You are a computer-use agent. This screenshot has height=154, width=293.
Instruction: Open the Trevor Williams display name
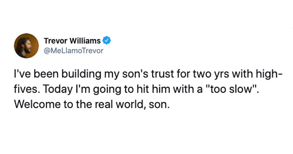tap(72, 41)
